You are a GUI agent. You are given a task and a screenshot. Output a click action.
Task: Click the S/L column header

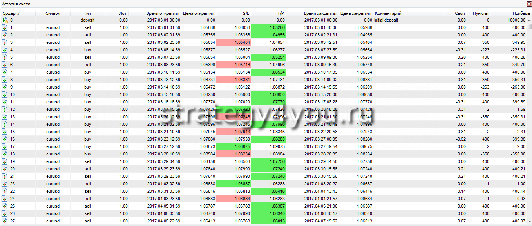pyautogui.click(x=246, y=13)
